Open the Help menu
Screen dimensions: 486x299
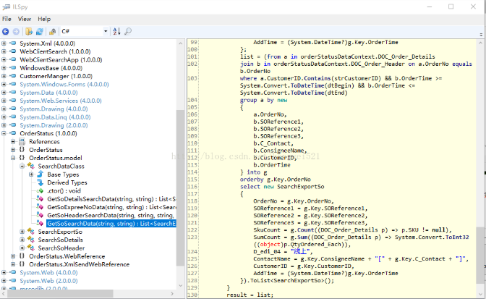pyautogui.click(x=44, y=19)
